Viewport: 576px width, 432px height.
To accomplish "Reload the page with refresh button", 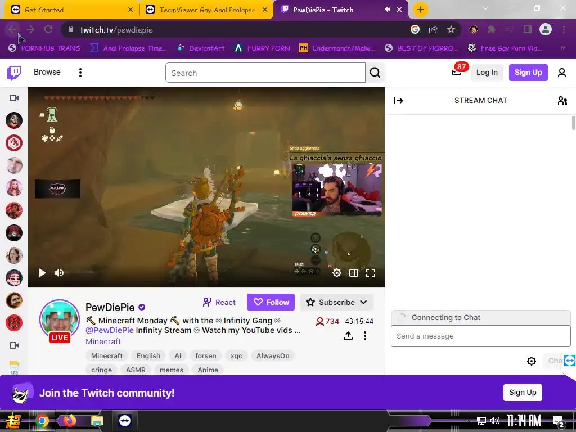I will point(48,29).
